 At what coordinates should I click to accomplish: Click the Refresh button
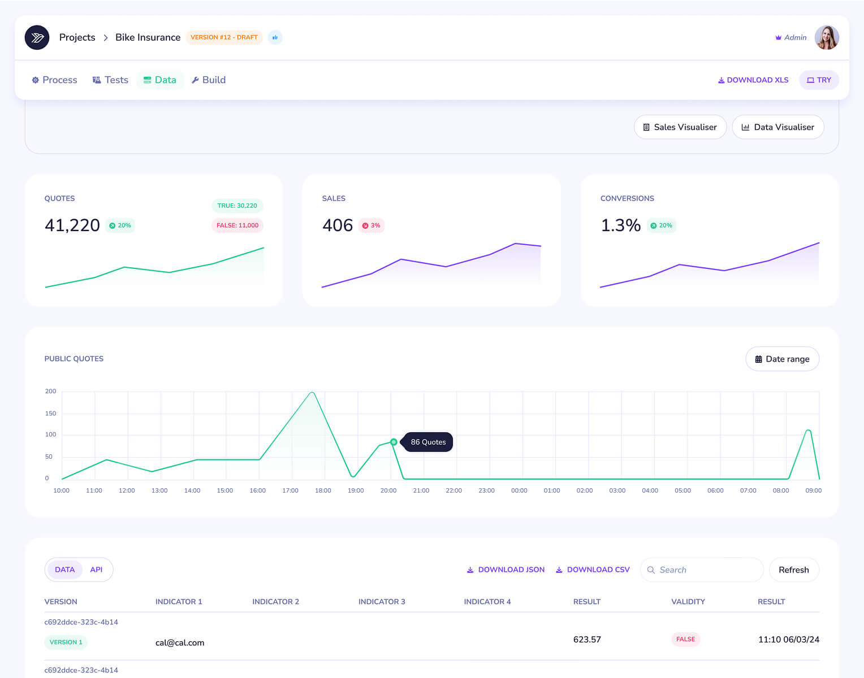tap(794, 570)
